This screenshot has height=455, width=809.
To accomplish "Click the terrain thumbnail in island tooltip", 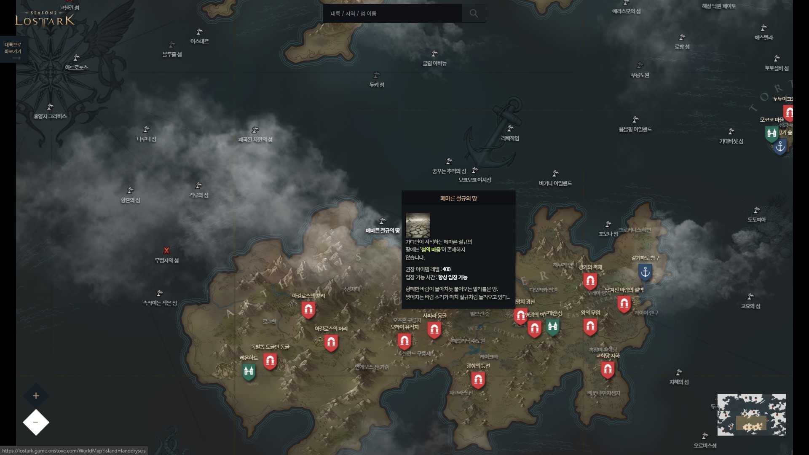I will [x=418, y=225].
